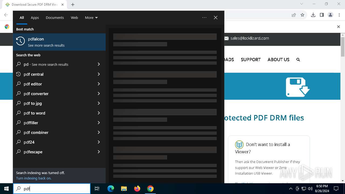
Task: Open the notification center icon
Action: click(x=336, y=189)
